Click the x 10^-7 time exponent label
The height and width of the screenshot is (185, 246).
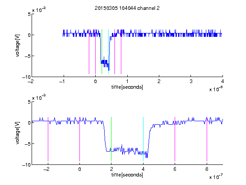tap(216, 177)
